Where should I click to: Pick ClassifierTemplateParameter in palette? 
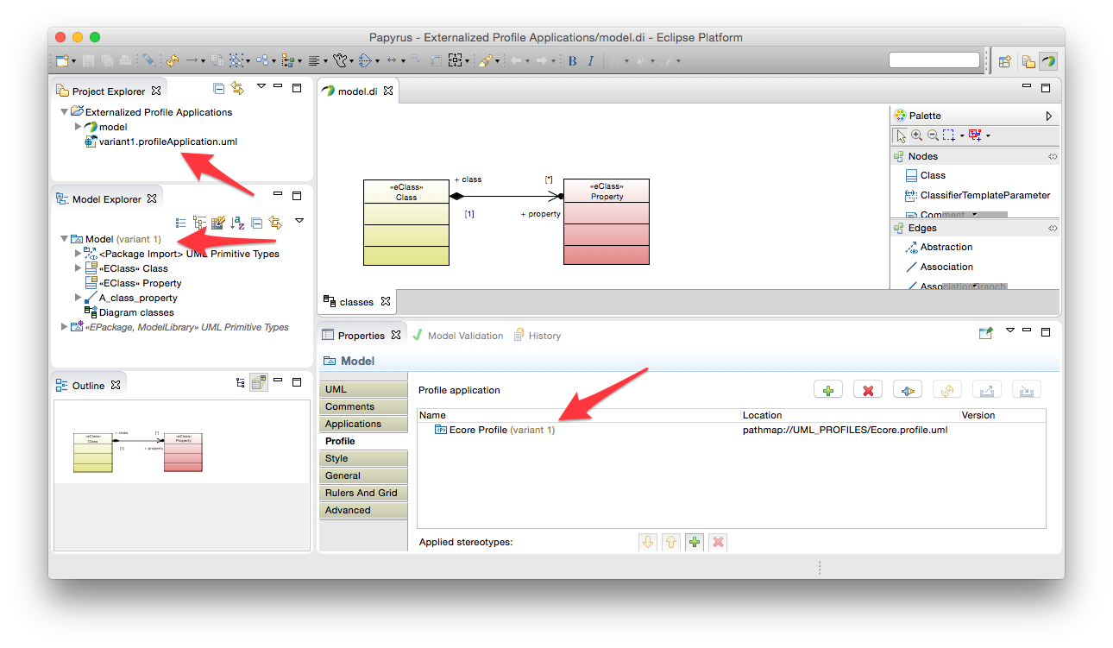click(x=978, y=195)
